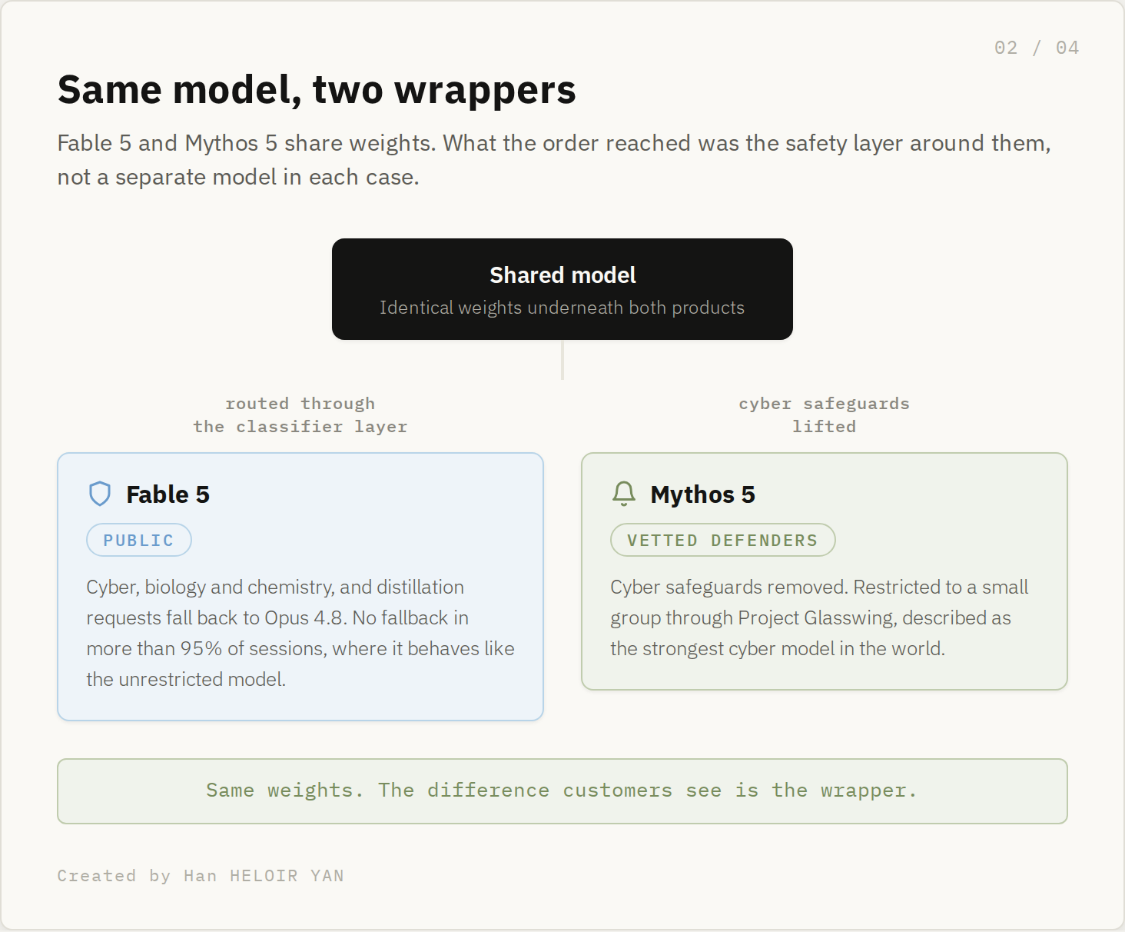Click the PUBLIC badge in Fable 5 card
This screenshot has width=1125, height=932.
coord(139,540)
